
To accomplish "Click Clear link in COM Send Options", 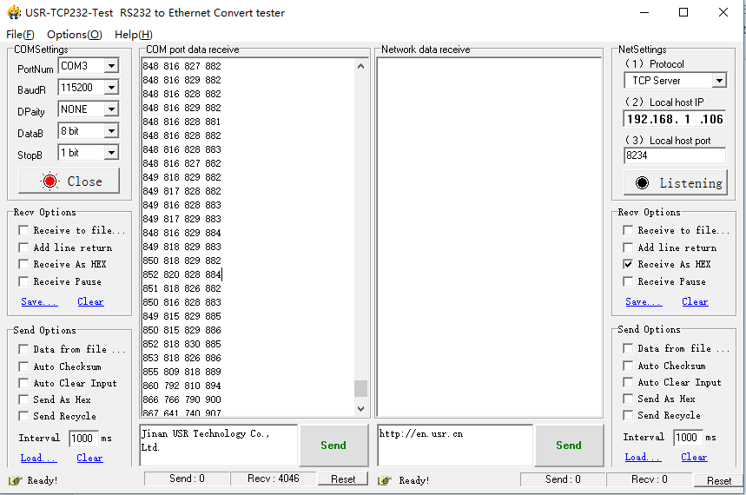I will pos(89,458).
